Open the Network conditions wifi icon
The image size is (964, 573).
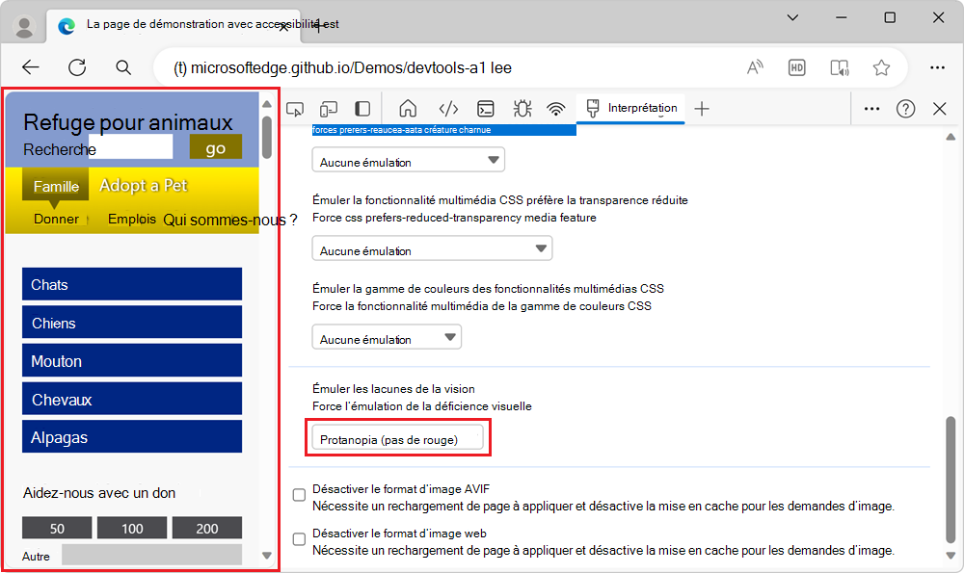point(556,109)
